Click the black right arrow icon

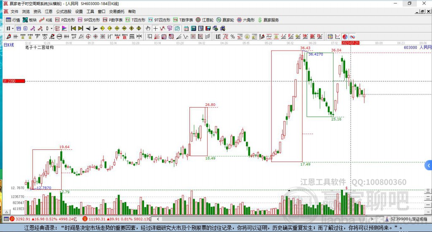95,28
